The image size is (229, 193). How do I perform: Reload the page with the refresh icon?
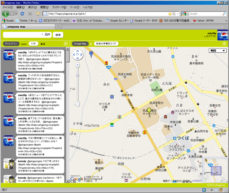pyautogui.click(x=23, y=14)
